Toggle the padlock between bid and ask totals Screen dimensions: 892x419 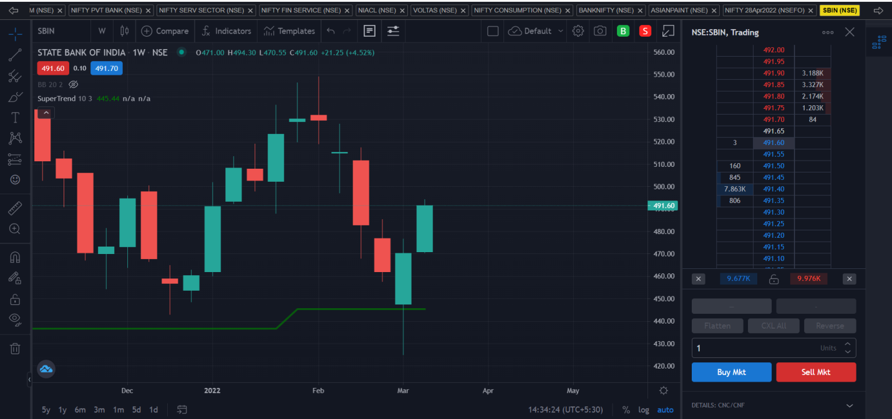tap(773, 279)
